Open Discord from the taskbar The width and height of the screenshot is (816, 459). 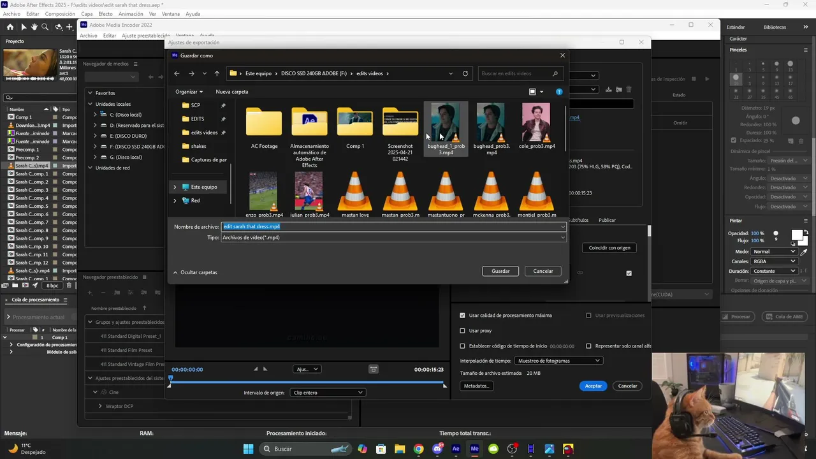pyautogui.click(x=437, y=449)
